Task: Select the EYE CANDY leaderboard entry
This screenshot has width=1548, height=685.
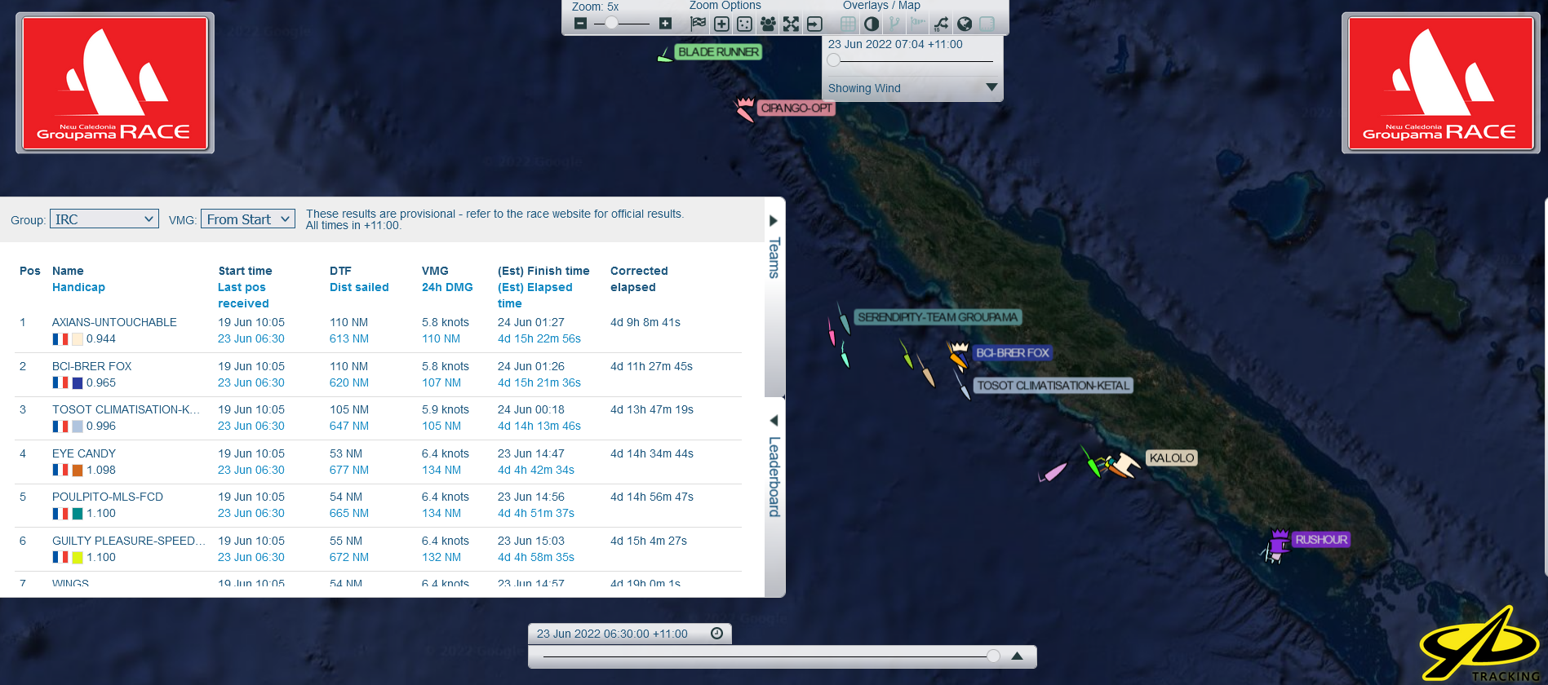Action: [84, 453]
